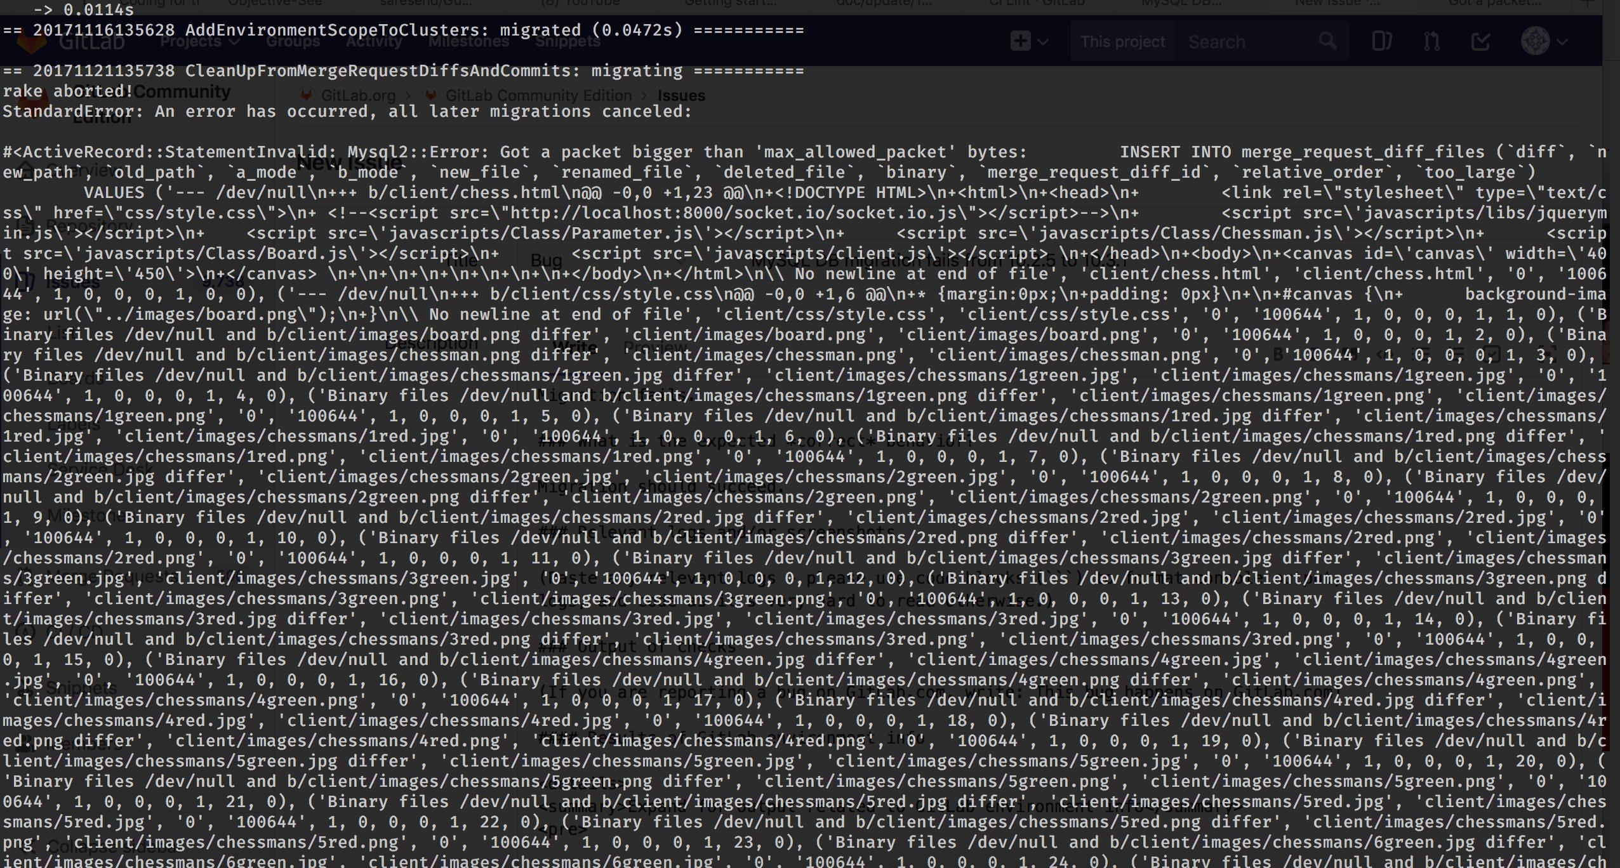Image resolution: width=1620 pixels, height=868 pixels.
Task: Open Milestones in the top navbar
Action: tap(468, 42)
